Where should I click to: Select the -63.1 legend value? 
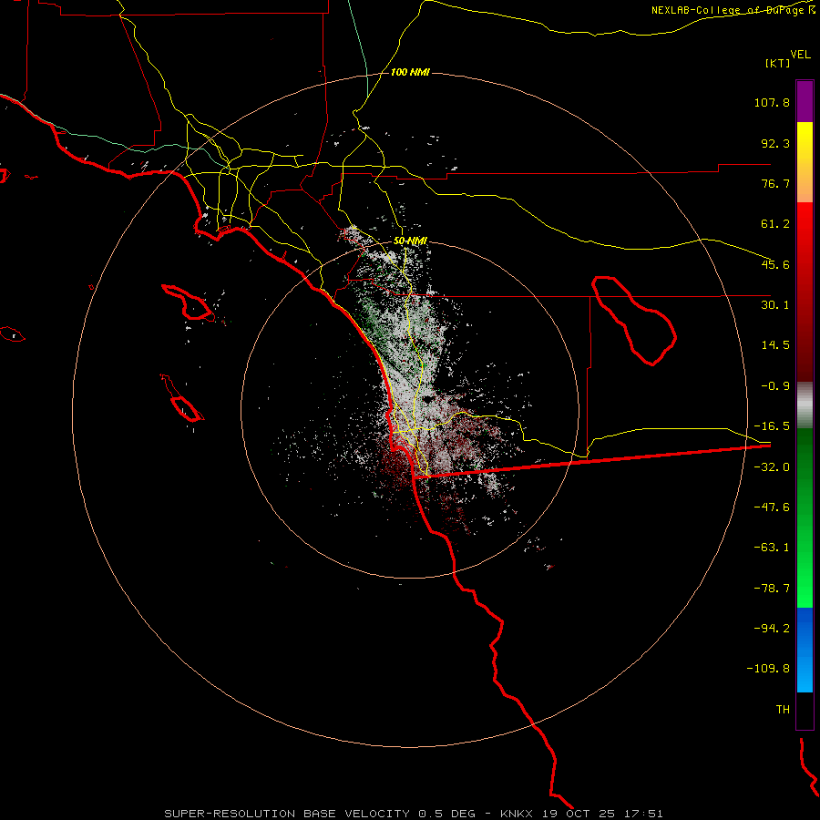point(772,548)
